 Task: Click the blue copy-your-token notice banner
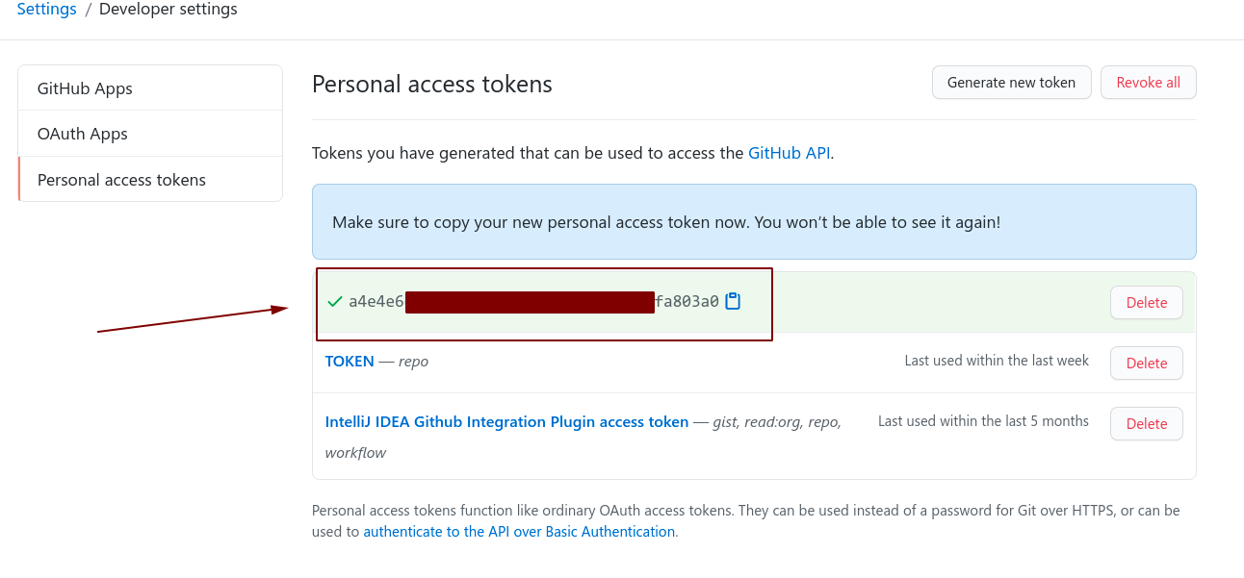pyautogui.click(x=754, y=222)
